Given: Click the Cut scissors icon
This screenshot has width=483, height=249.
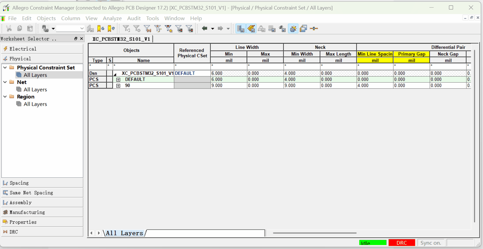Looking at the screenshot, I should [x=9, y=28].
